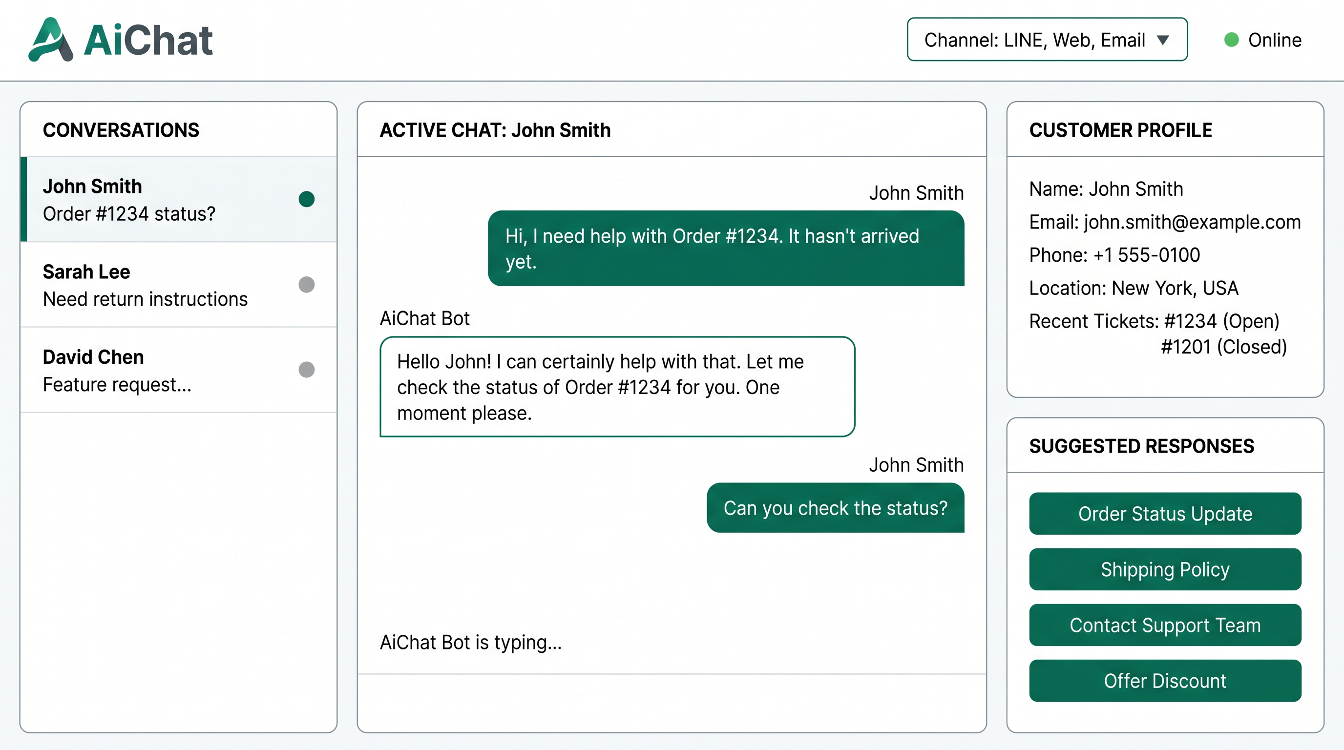Open the Channel dropdown arrow
The height and width of the screenshot is (750, 1344).
(x=1162, y=40)
